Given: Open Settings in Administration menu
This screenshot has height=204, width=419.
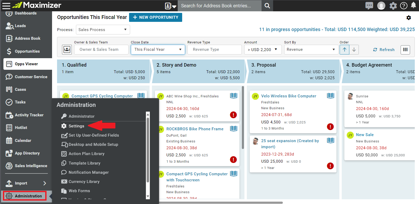Looking at the screenshot, I should 76,126.
